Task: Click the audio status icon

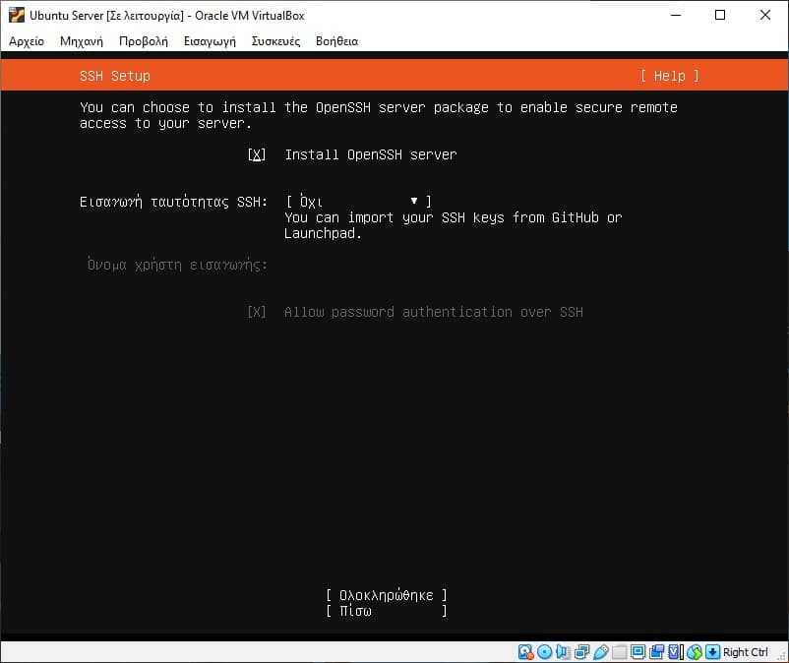Action: click(x=563, y=652)
